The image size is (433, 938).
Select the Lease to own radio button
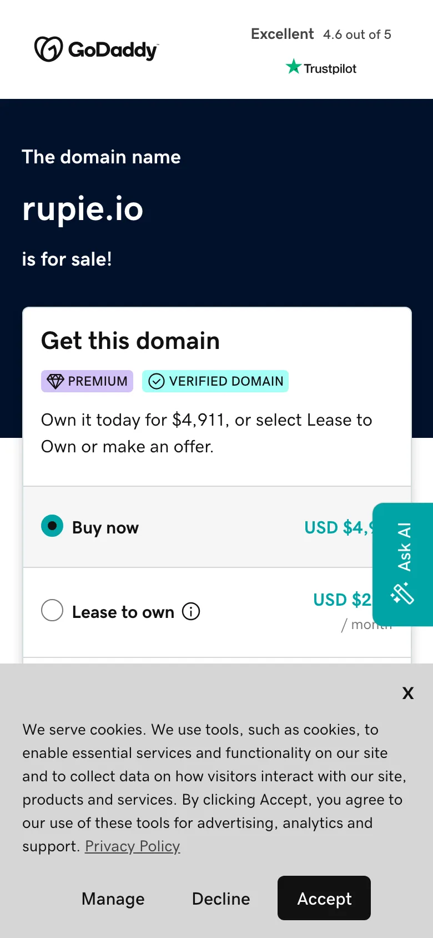pos(52,610)
